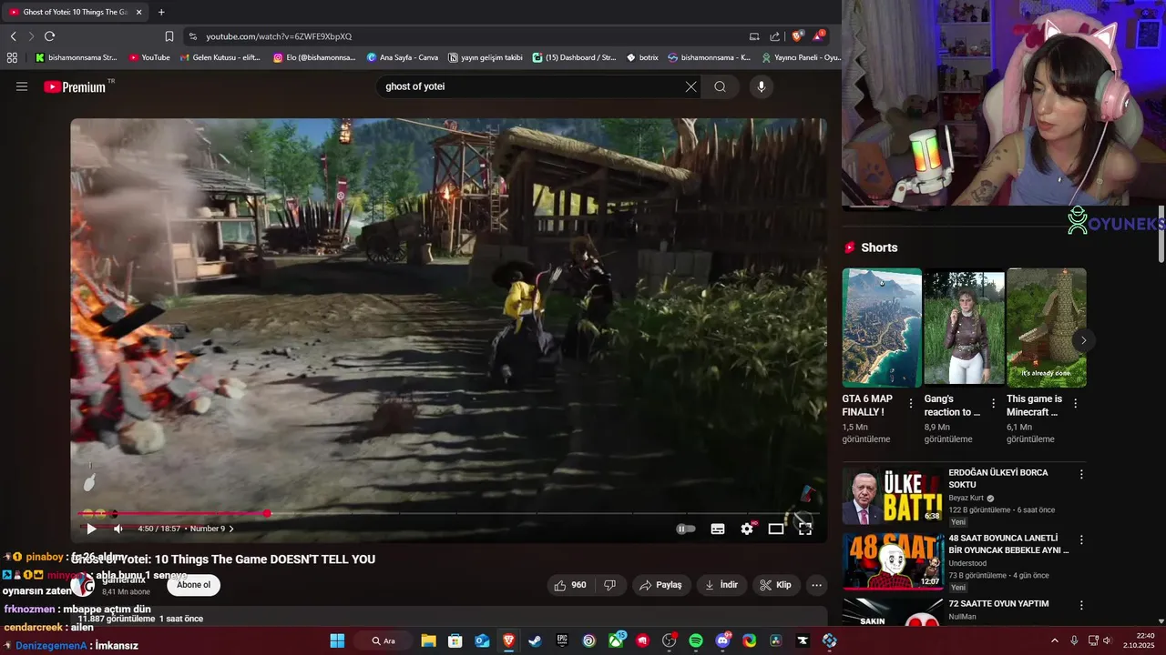Seek on the red video progress bar
Image resolution: width=1166 pixels, height=655 pixels.
[448, 514]
